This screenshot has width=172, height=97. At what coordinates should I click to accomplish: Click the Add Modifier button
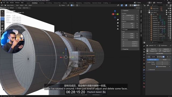[x=159, y=53]
